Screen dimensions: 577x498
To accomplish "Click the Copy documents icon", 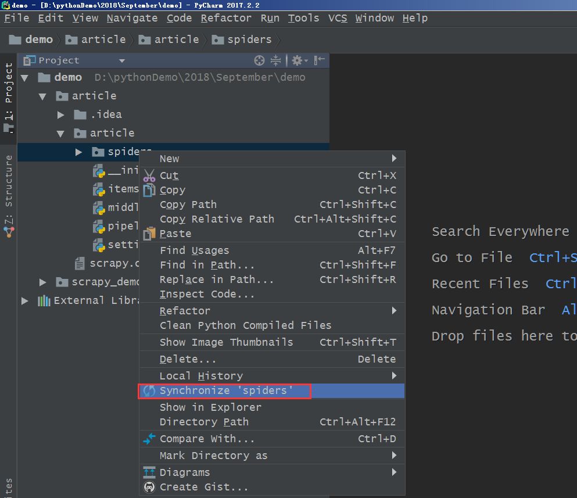I will pos(149,190).
